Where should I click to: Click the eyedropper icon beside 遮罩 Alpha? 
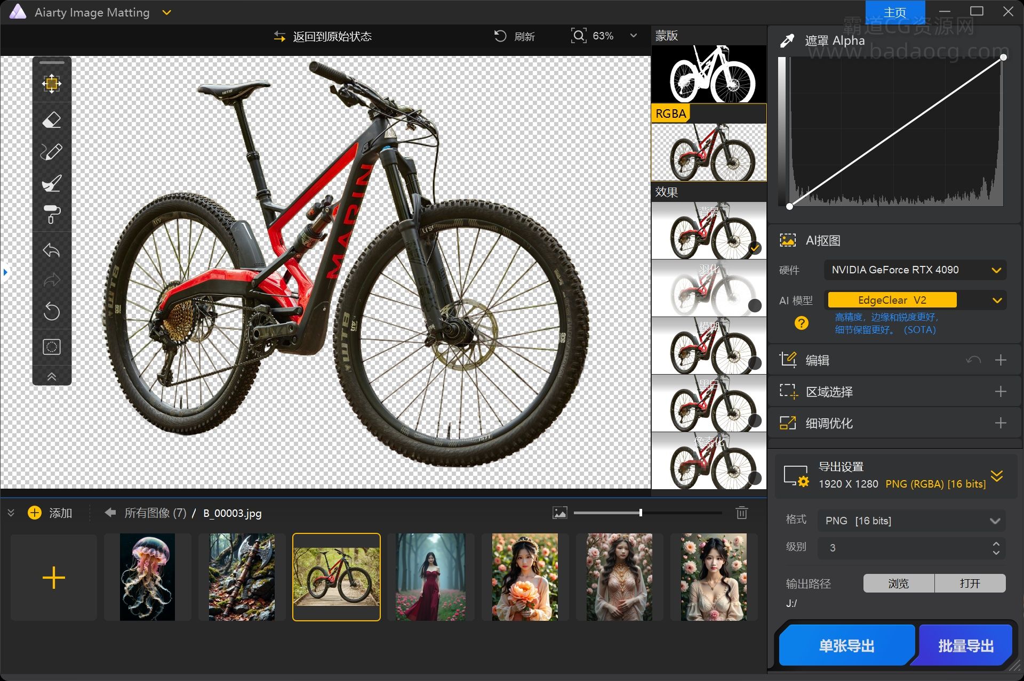point(787,40)
